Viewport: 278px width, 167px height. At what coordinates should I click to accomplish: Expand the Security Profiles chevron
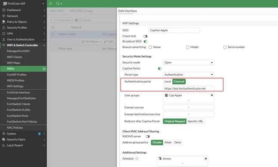pos(44,27)
